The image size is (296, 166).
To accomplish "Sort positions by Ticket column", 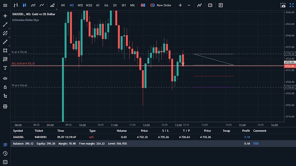I will (39, 131).
